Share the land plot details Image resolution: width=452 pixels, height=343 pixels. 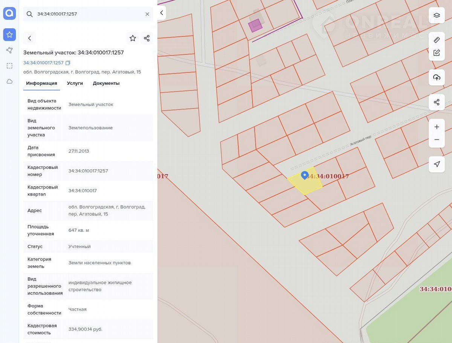click(147, 38)
